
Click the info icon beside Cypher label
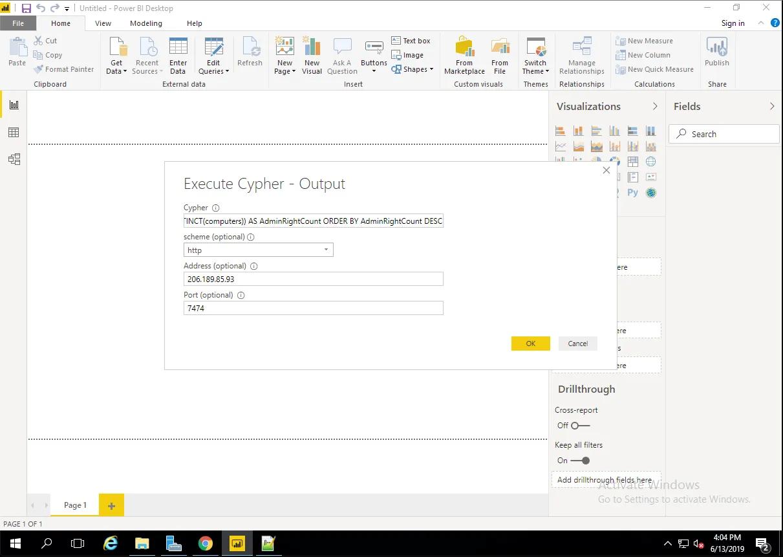coord(216,208)
